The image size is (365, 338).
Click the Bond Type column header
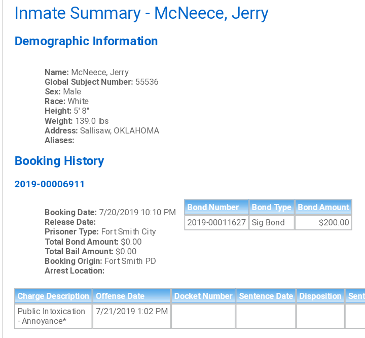click(271, 207)
